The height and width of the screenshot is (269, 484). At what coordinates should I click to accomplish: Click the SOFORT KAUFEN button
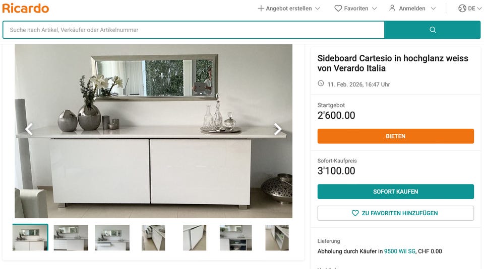point(395,192)
